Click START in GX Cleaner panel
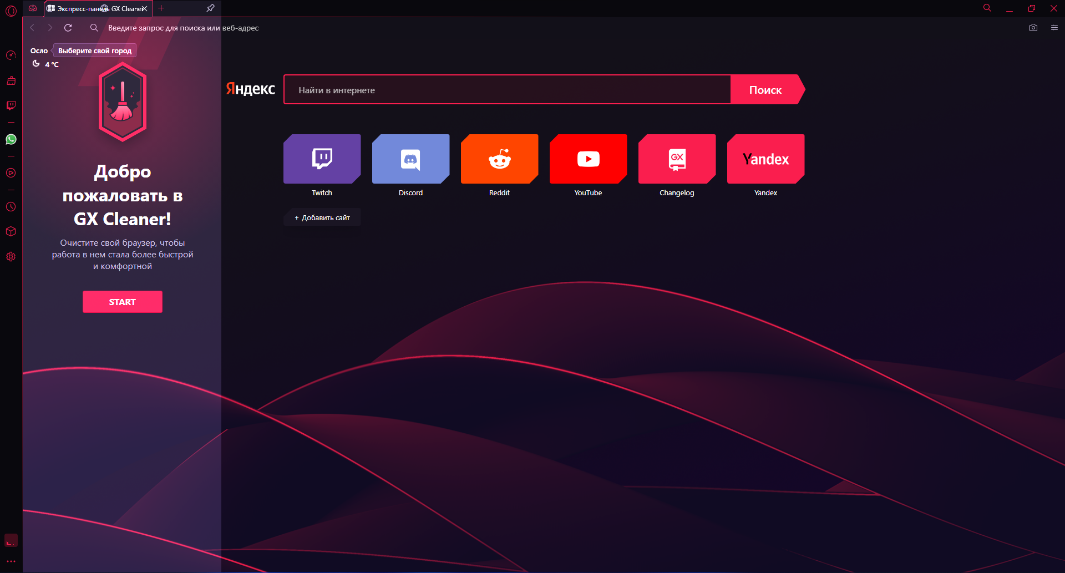 [123, 302]
